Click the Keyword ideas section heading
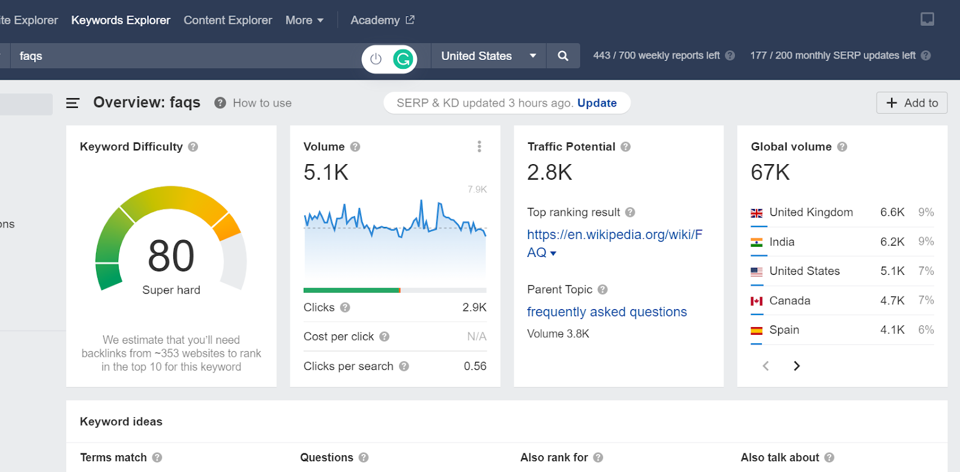Viewport: 960px width, 472px height. (x=121, y=422)
